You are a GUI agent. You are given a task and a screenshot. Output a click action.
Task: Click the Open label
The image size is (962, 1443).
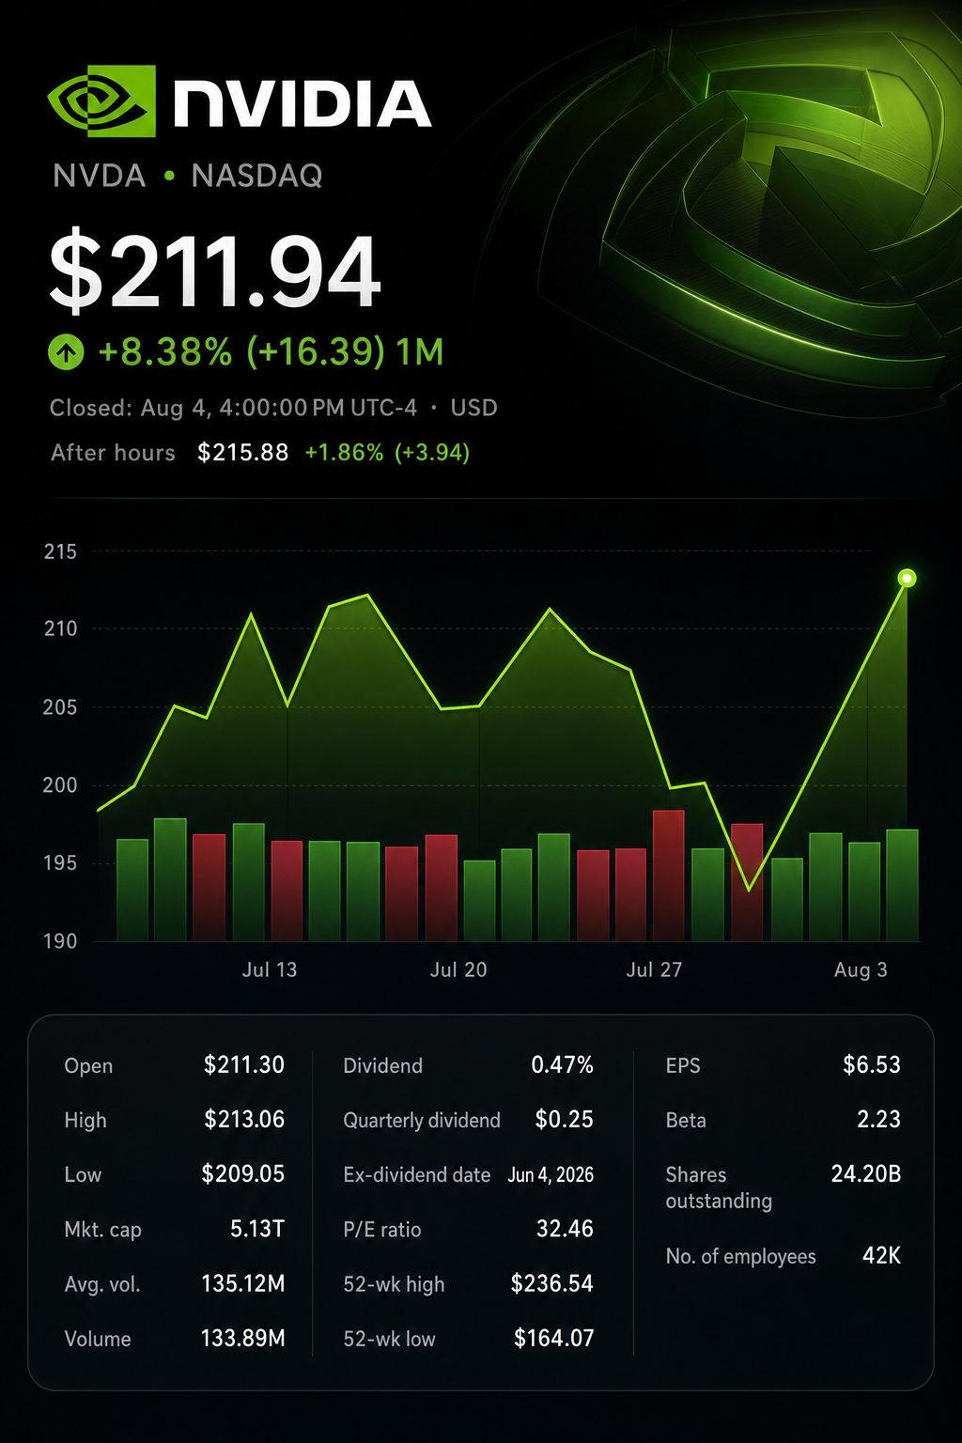point(88,1065)
